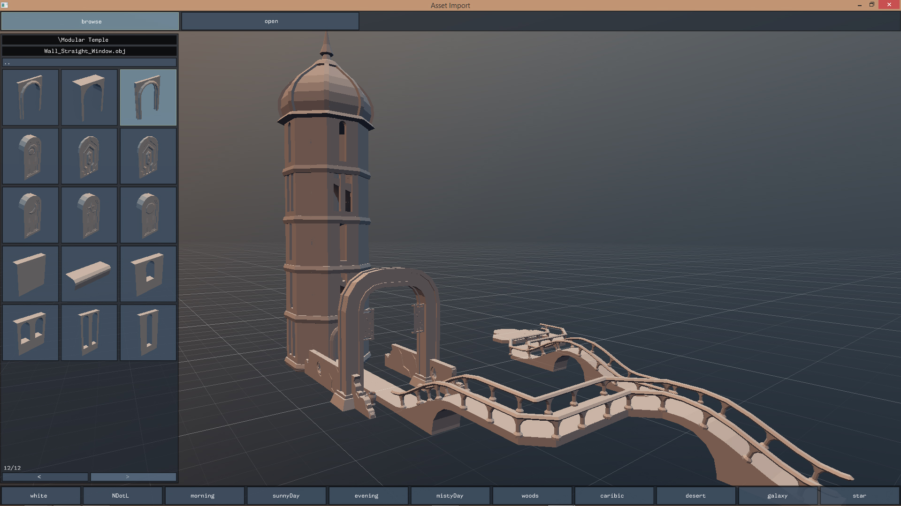Switch environment to mistyDay
Screen dimensions: 901x506
450,496
